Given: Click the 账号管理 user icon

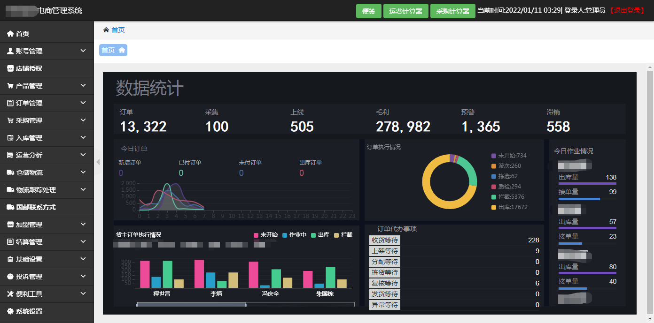Looking at the screenshot, I should (x=10, y=51).
